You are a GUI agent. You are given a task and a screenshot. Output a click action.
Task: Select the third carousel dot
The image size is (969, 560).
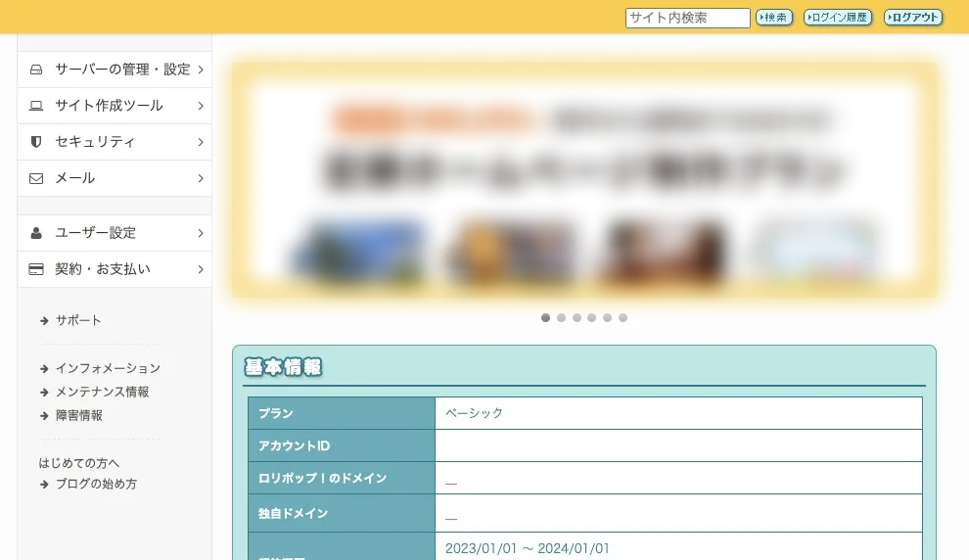(577, 318)
